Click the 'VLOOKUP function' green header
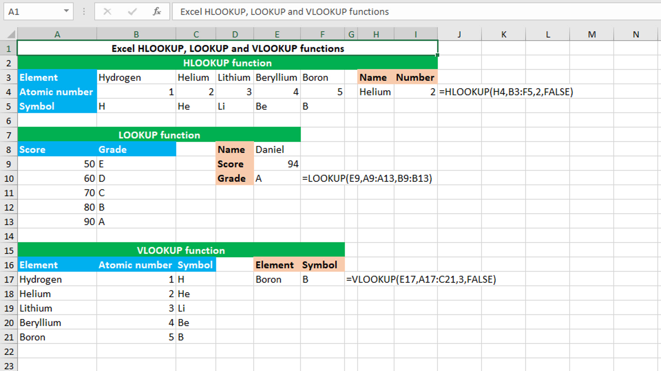 tap(181, 250)
